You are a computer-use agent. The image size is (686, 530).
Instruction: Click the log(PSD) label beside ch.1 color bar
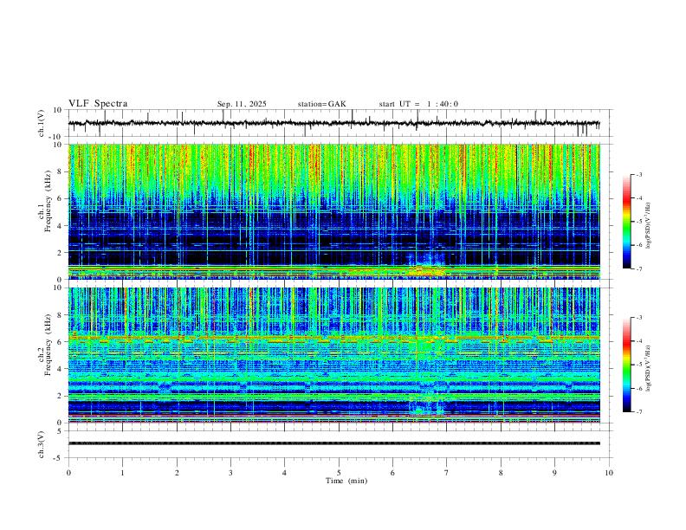[x=648, y=226]
